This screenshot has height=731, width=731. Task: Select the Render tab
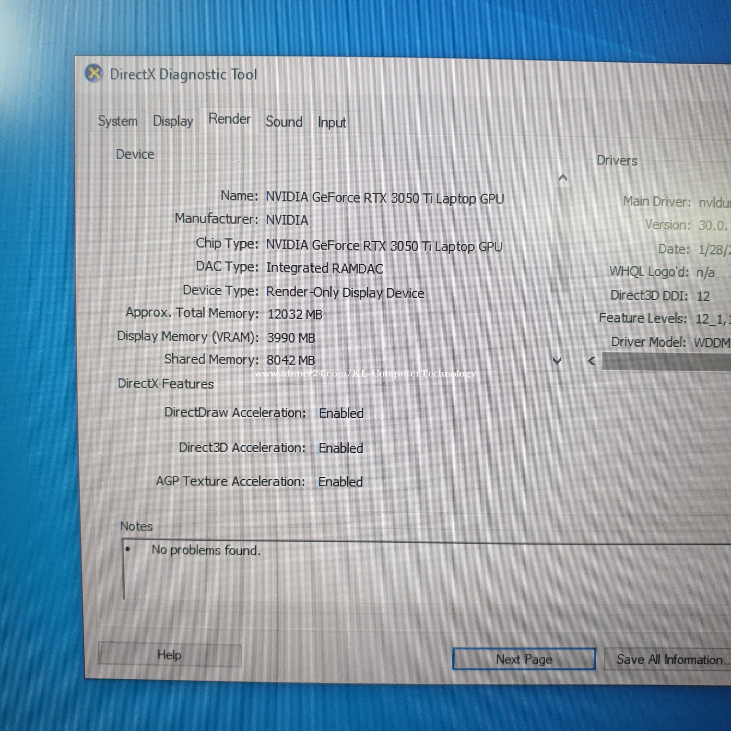[x=230, y=119]
